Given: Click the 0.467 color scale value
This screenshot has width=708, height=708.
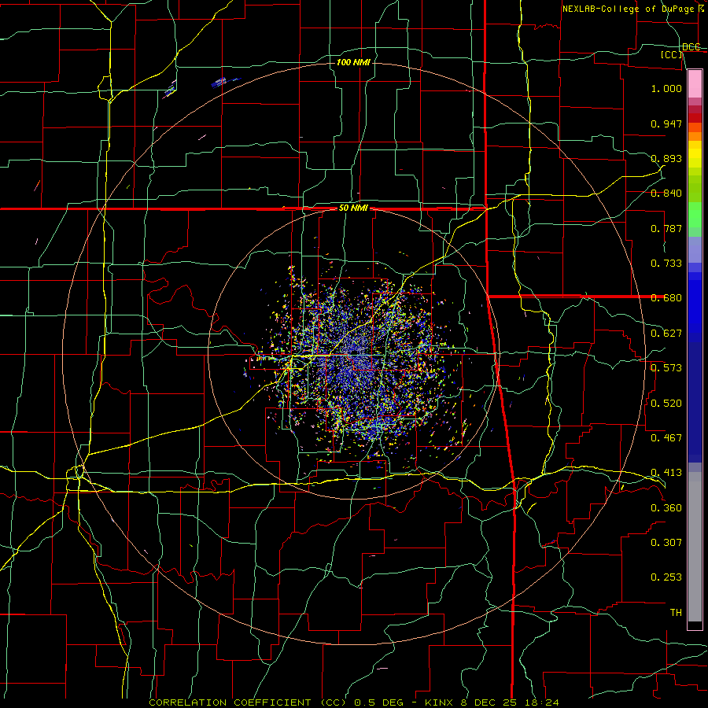Looking at the screenshot, I should pyautogui.click(x=666, y=438).
